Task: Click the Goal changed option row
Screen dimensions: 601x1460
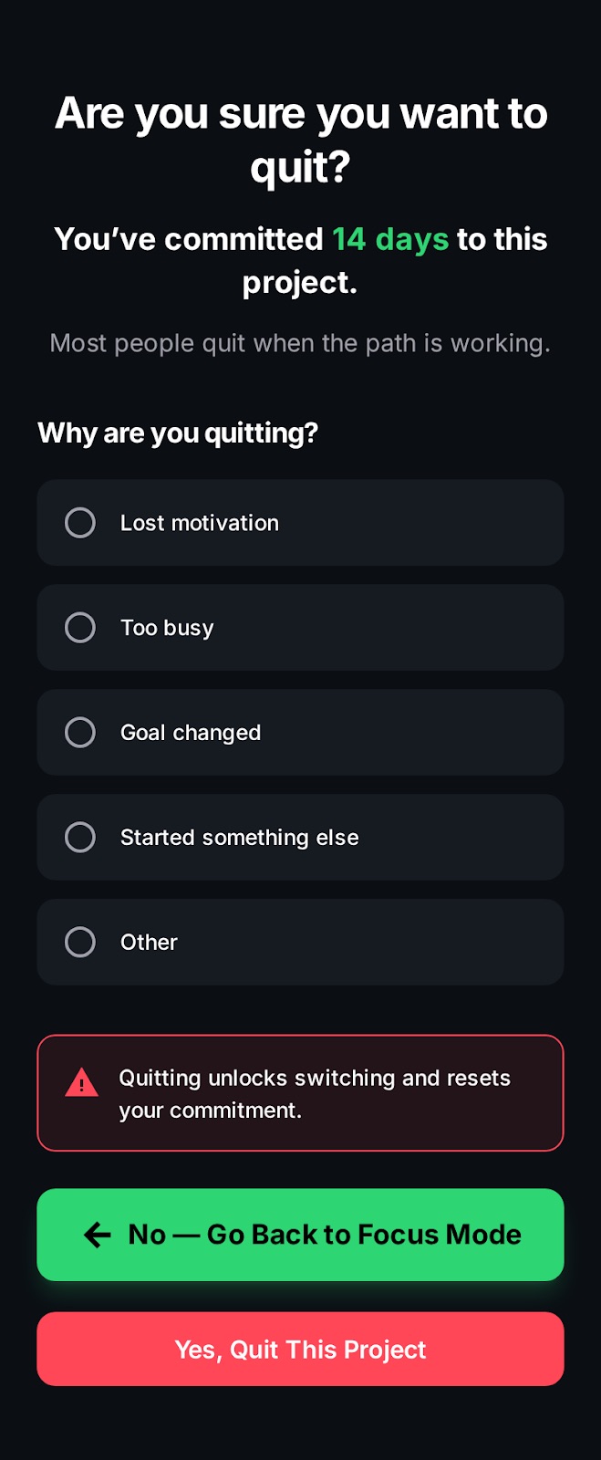Action: pos(301,732)
